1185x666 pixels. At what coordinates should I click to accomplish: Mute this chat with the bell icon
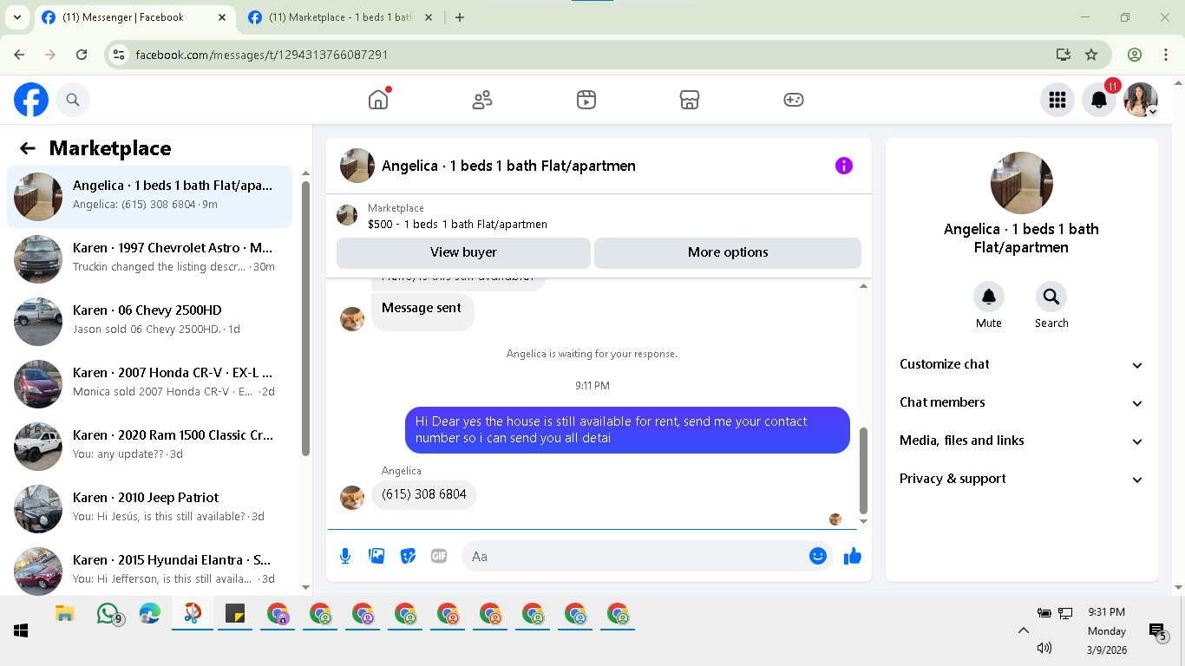point(988,297)
